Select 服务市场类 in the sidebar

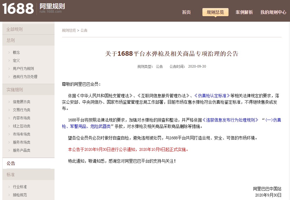21,142
